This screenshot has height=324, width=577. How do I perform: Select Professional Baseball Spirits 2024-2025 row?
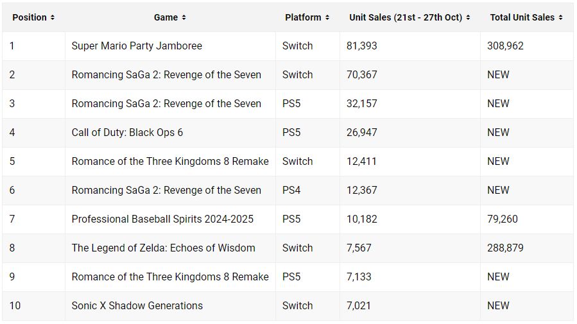click(162, 219)
